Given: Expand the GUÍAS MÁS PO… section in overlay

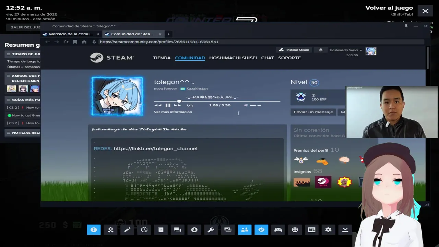Looking at the screenshot, I should click(x=23, y=100).
